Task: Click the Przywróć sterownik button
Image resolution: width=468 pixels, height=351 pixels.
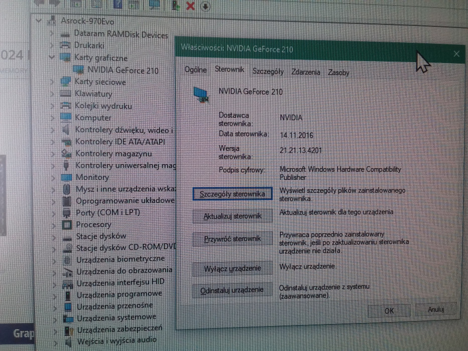Action: pyautogui.click(x=233, y=239)
